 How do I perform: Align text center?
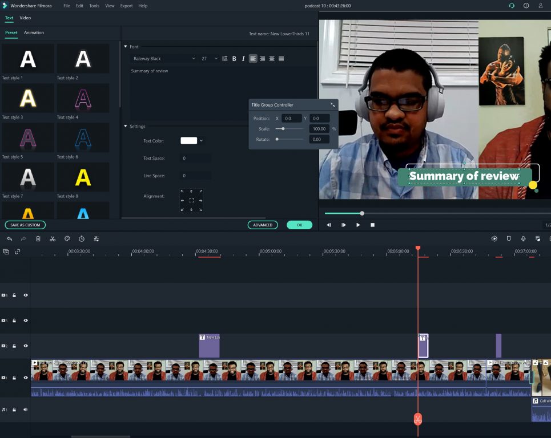point(272,59)
